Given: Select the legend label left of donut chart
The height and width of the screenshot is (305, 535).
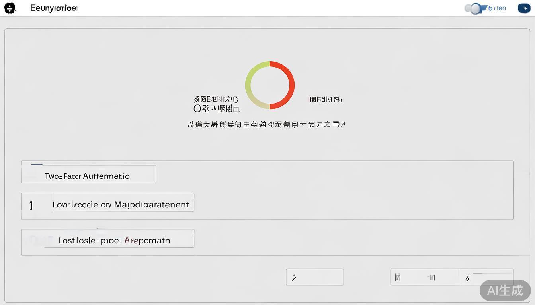Looking at the screenshot, I should click(216, 104).
